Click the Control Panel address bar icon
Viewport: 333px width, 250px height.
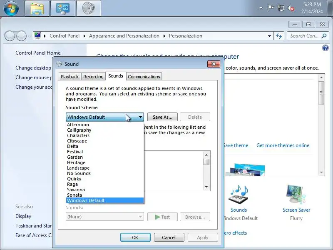[x=37, y=36]
